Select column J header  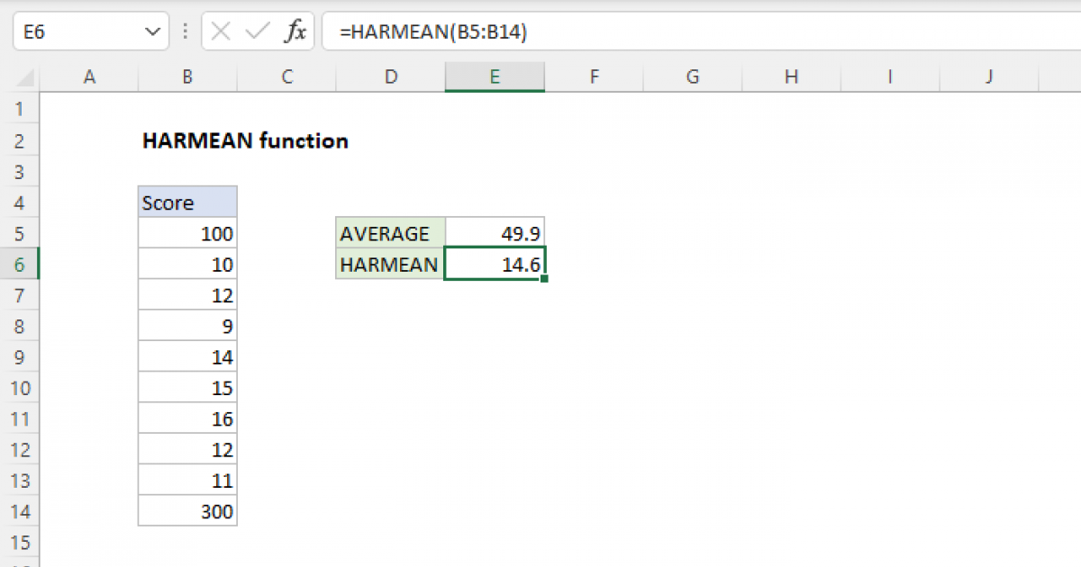(x=988, y=77)
